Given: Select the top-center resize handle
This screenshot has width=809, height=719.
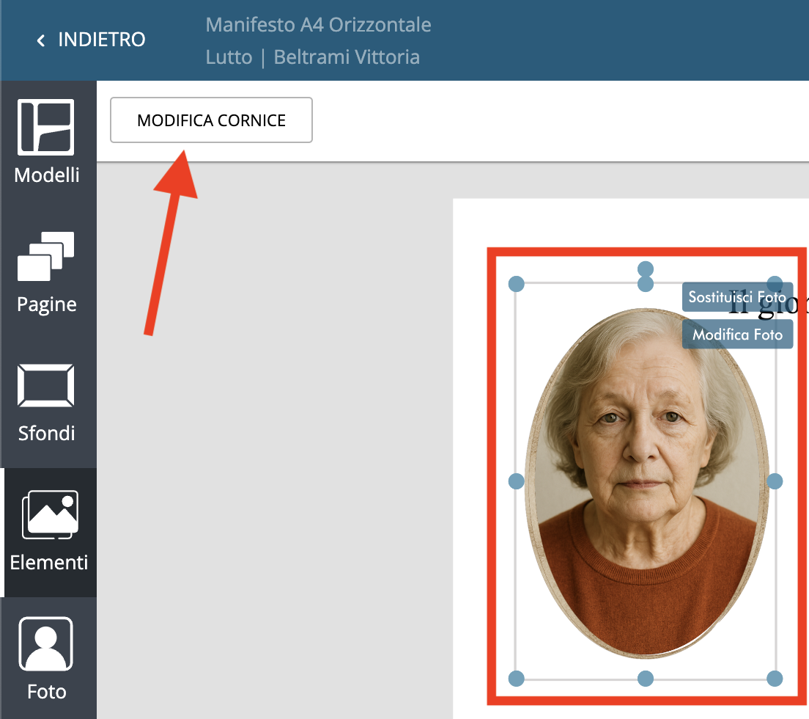Looking at the screenshot, I should [646, 285].
